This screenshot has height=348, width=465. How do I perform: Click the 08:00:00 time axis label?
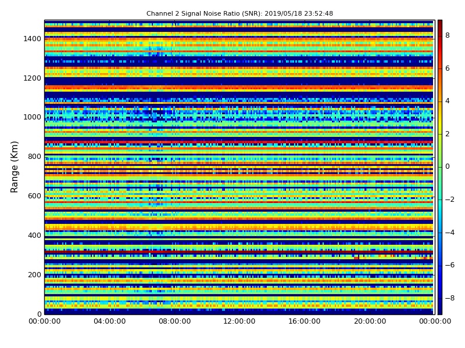(175, 321)
